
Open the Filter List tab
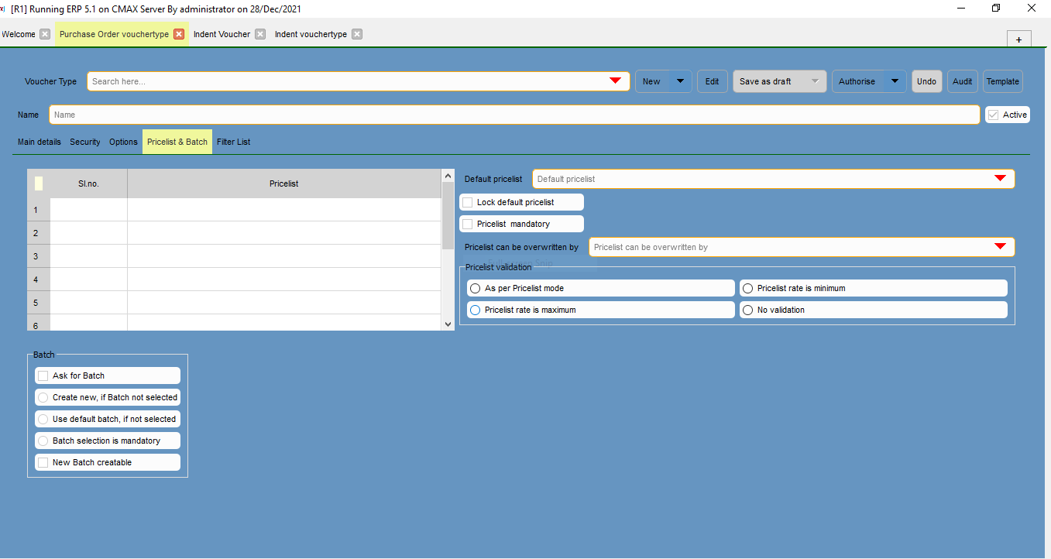coord(233,142)
